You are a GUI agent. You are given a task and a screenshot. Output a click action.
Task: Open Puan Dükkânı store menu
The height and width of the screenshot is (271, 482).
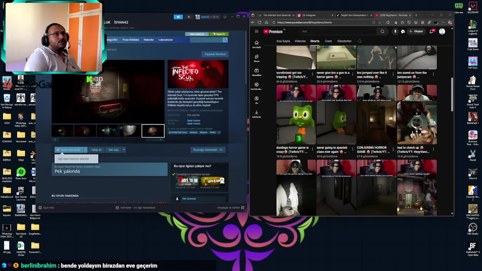[x=131, y=40]
